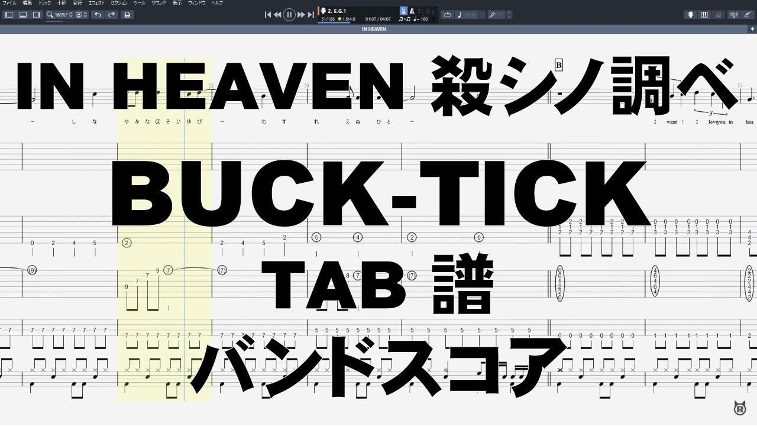Open the ツール menu

(x=140, y=3)
